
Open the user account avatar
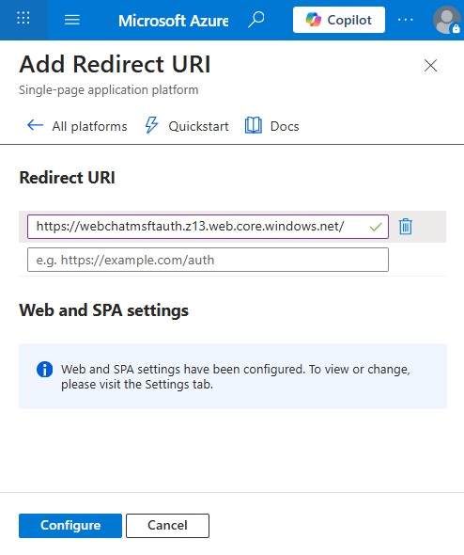pos(447,20)
